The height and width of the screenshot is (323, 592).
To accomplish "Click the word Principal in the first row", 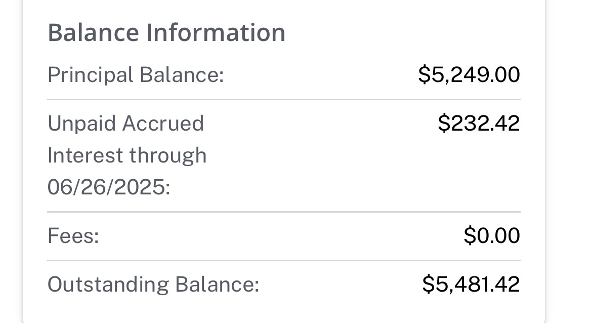I will tap(91, 75).
